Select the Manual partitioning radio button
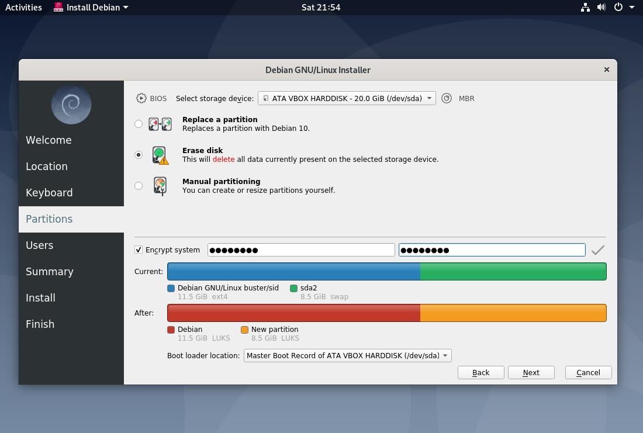The width and height of the screenshot is (643, 433). tap(139, 186)
